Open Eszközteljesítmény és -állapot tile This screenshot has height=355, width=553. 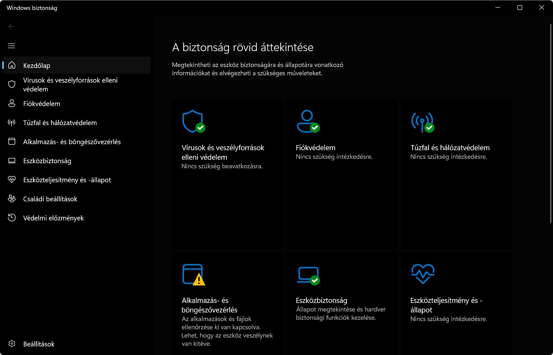456,305
